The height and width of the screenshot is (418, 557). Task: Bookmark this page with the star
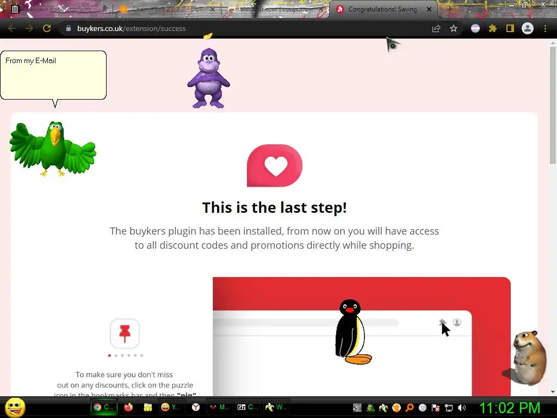click(x=454, y=28)
